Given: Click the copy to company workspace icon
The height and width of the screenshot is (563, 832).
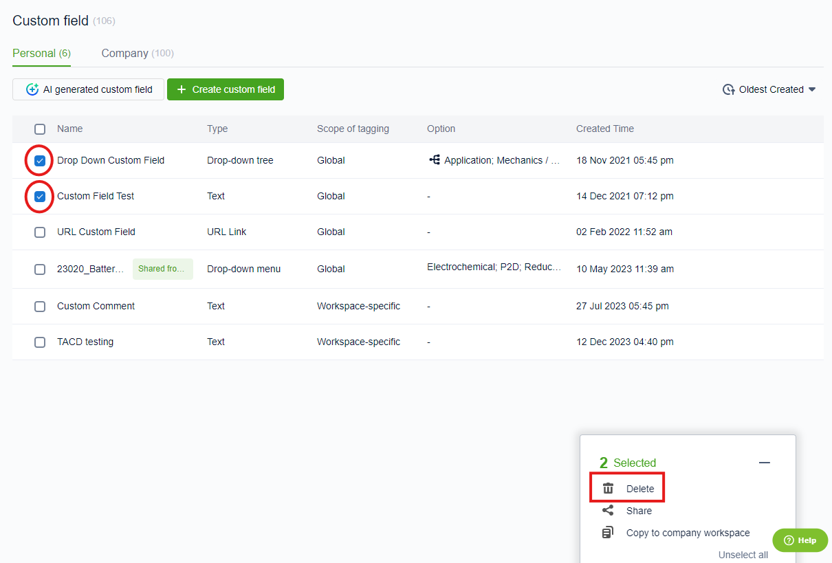Looking at the screenshot, I should (608, 533).
